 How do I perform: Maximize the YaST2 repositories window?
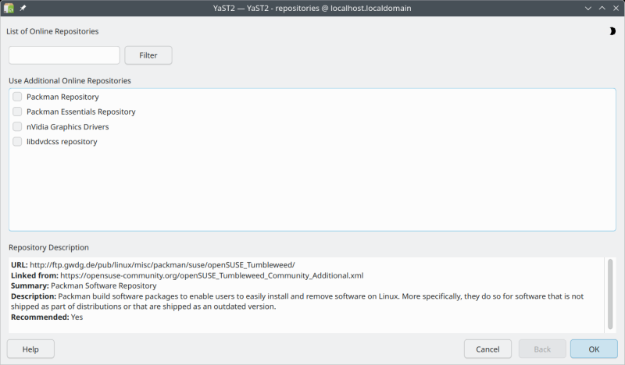click(602, 8)
